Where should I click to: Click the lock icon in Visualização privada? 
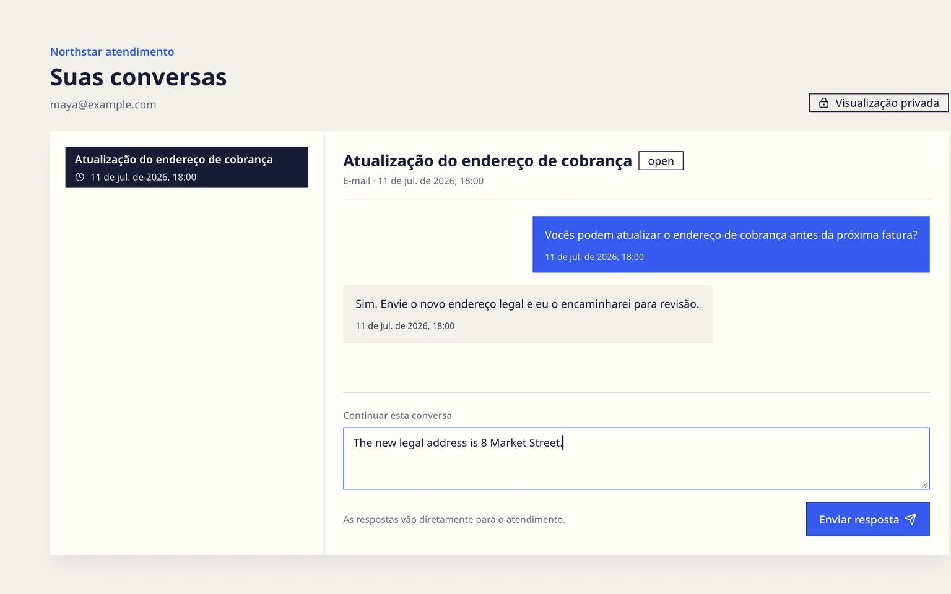[823, 103]
